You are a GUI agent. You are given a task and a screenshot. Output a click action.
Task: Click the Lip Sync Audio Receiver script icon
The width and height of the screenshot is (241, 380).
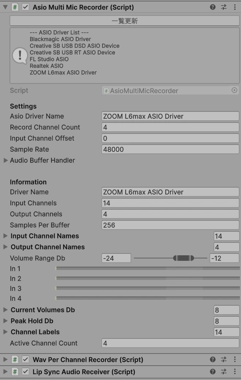coord(15,372)
